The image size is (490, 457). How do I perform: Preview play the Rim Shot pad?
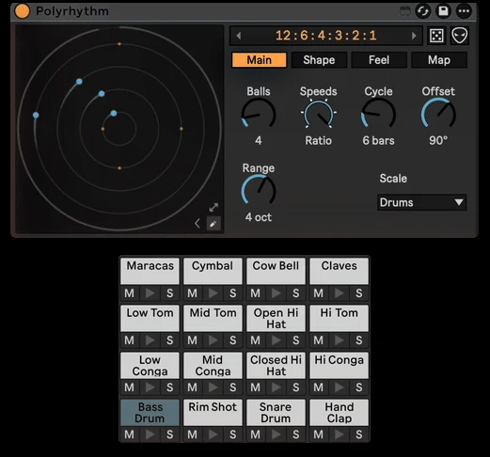pyautogui.click(x=213, y=434)
